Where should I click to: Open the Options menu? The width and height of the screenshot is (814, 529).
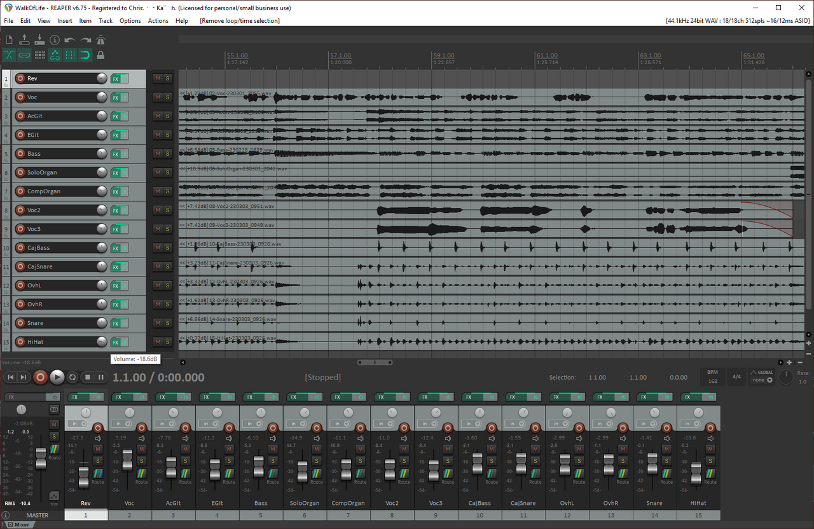[130, 20]
